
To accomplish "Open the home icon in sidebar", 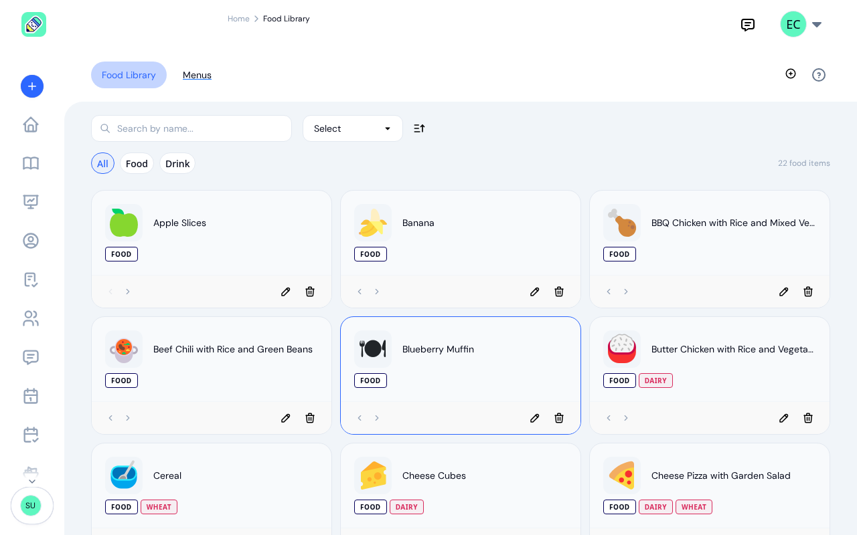I will pos(31,125).
